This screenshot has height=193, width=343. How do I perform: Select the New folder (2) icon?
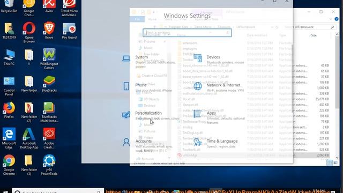click(x=29, y=113)
